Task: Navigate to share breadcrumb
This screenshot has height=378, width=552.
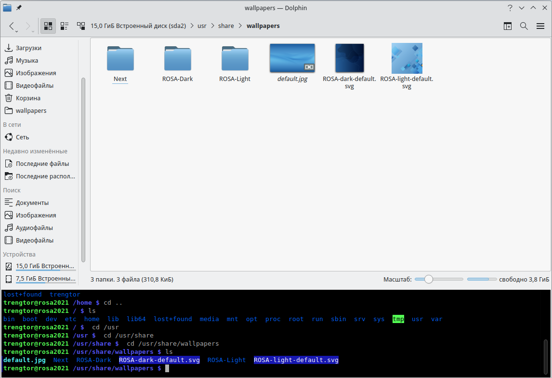Action: [226, 26]
